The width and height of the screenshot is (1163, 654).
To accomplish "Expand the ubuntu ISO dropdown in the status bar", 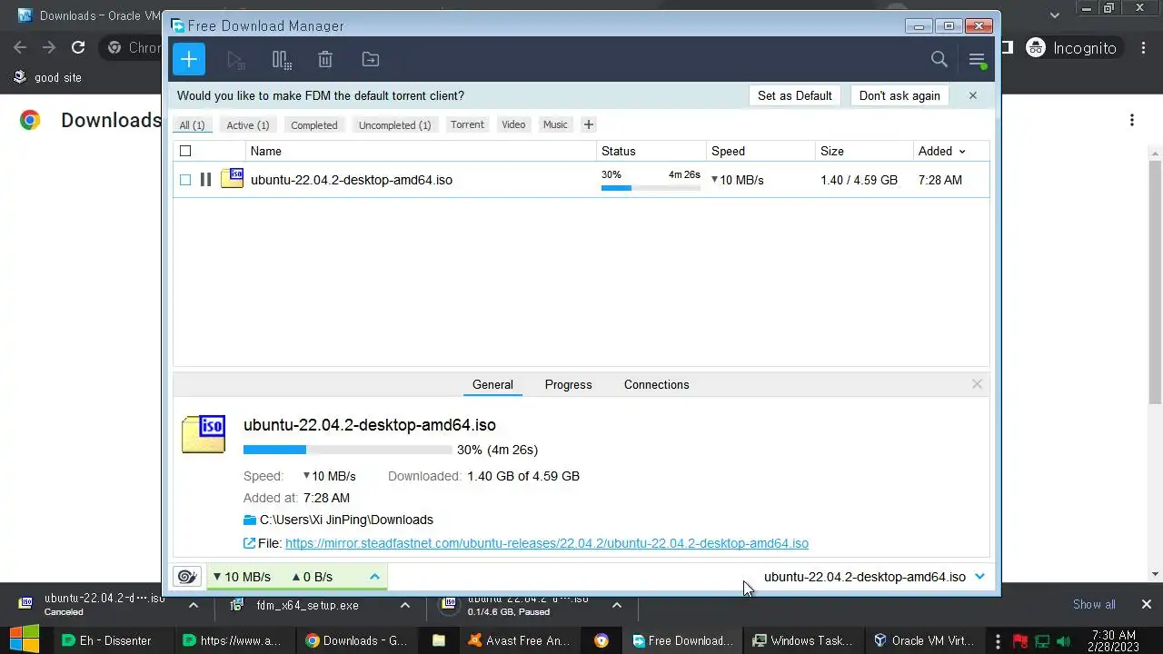I will [x=979, y=577].
